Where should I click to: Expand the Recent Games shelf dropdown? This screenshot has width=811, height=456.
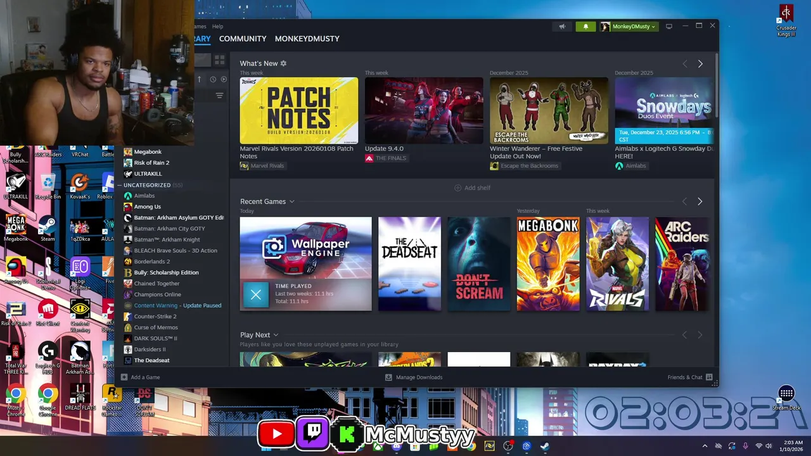point(292,201)
